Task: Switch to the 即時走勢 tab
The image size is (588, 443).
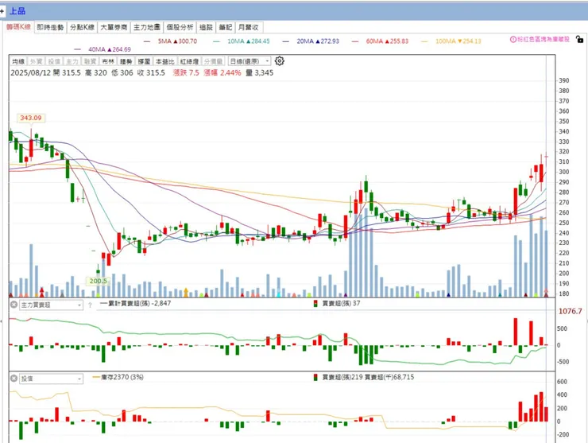Action: [x=50, y=27]
